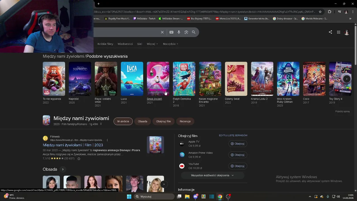
Task: Open the Filmweb result's three-dot menu
Action: point(107,140)
